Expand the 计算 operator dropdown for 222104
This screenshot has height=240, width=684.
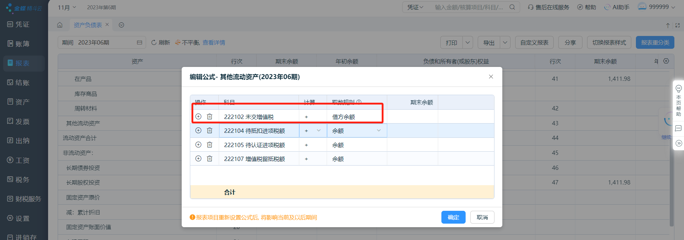(318, 131)
